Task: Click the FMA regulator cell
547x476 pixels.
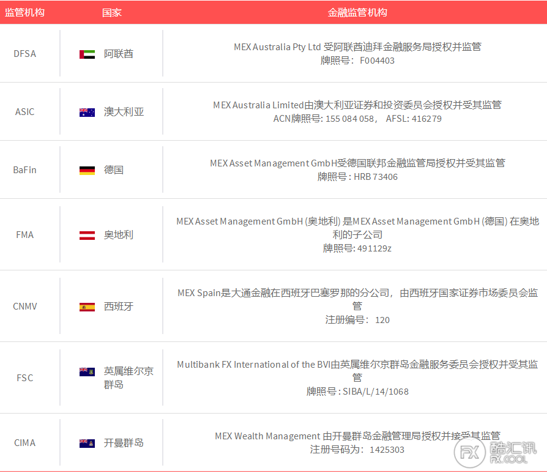Action: click(x=24, y=235)
